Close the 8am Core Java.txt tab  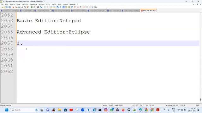[x=155, y=10]
